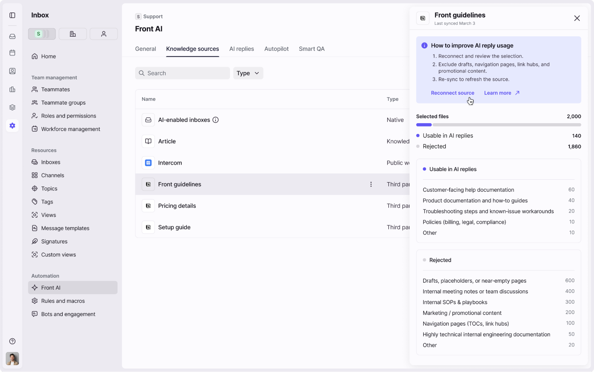The image size is (594, 372).
Task: Open the contacts icon in left rail
Action: [x=12, y=71]
